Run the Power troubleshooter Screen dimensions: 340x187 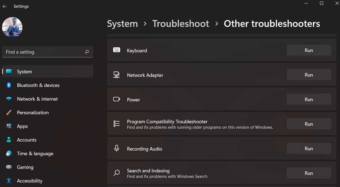[x=309, y=100]
